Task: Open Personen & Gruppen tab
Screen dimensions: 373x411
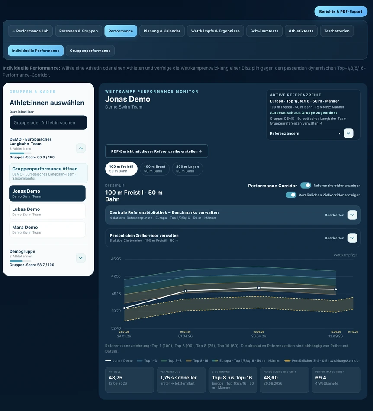Action: coord(78,31)
